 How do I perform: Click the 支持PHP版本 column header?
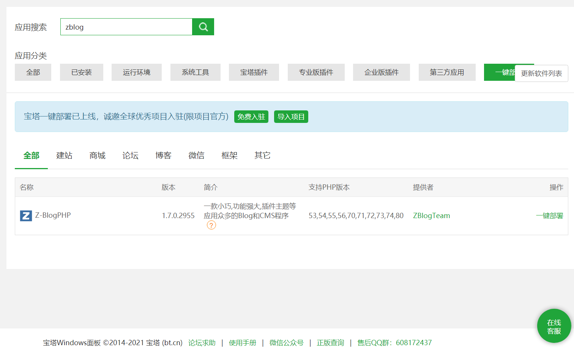[x=329, y=187]
